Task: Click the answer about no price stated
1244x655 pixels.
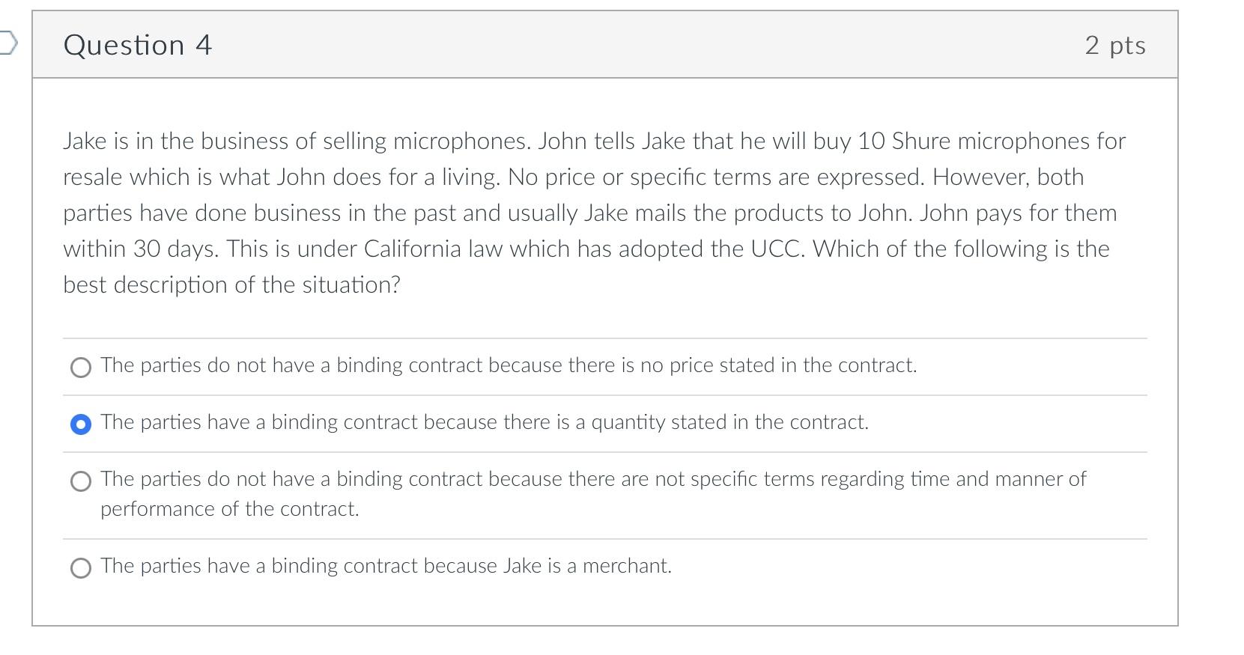Action: [508, 365]
